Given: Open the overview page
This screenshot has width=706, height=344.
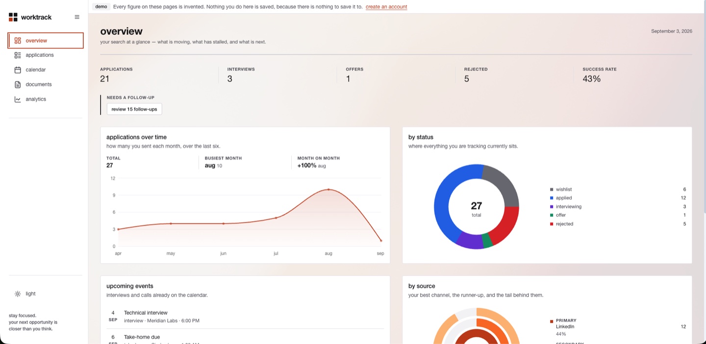Looking at the screenshot, I should (x=46, y=41).
